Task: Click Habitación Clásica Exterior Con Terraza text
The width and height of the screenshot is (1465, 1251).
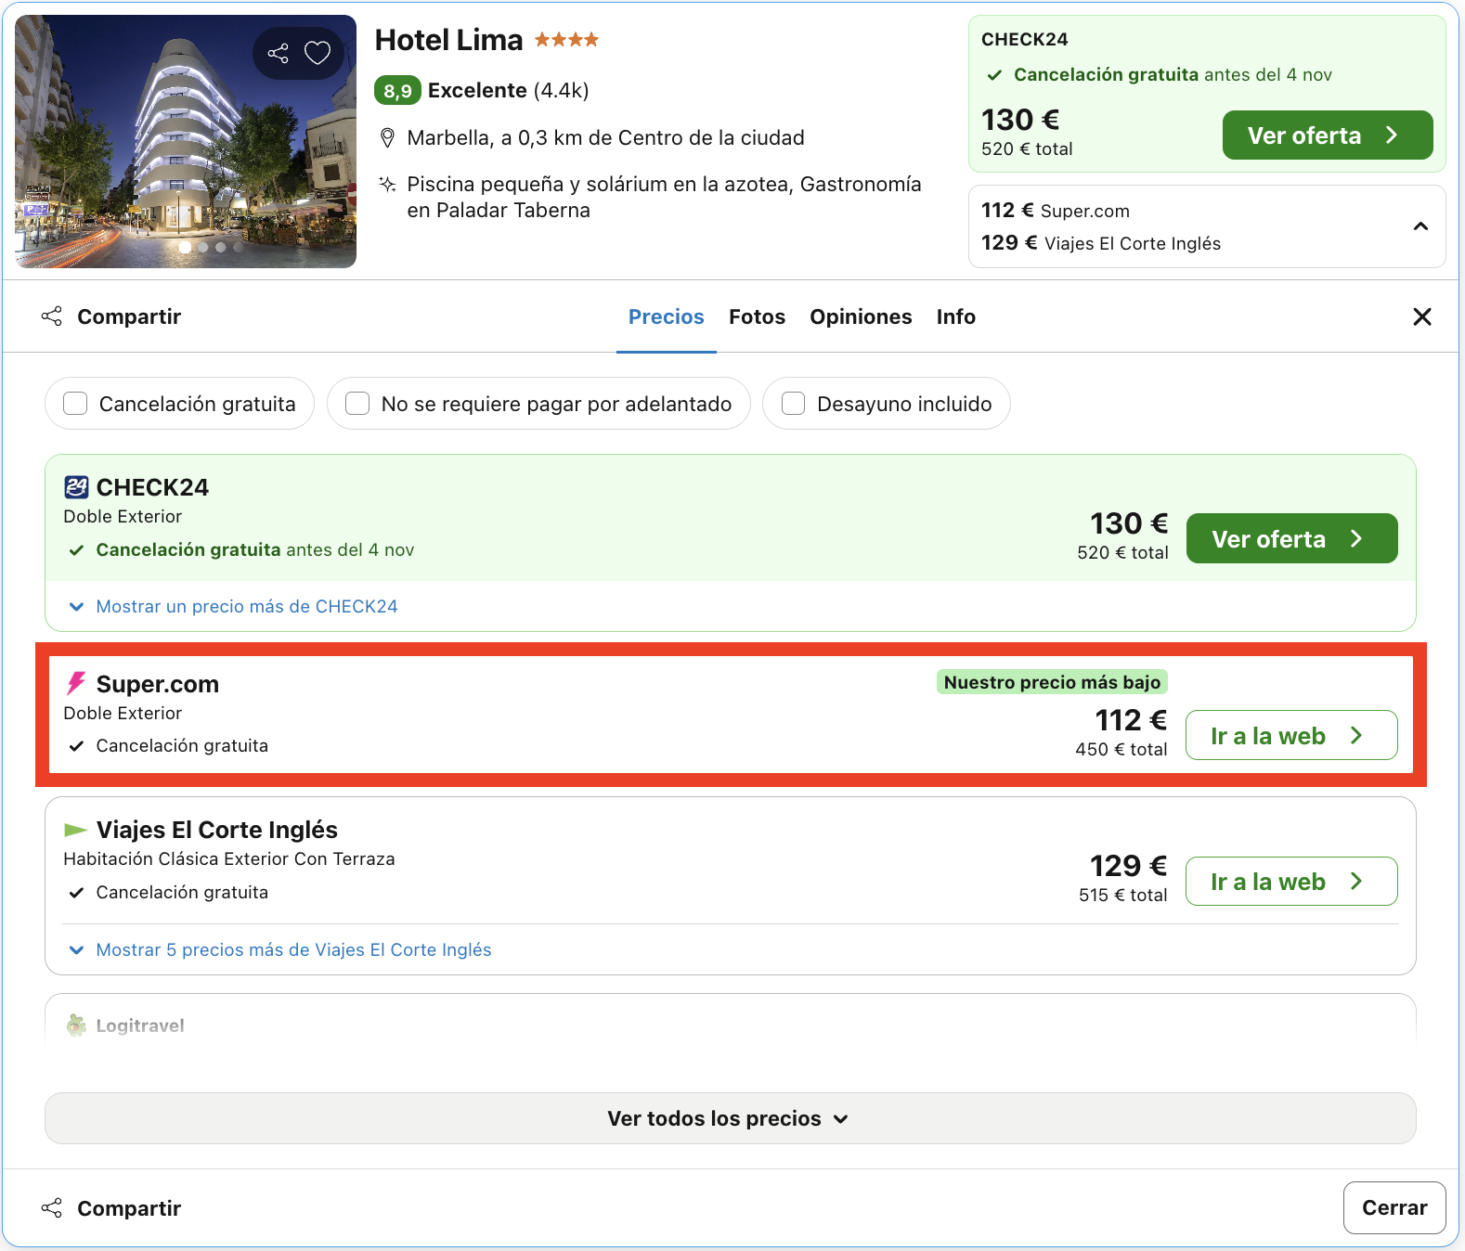Action: point(229,858)
